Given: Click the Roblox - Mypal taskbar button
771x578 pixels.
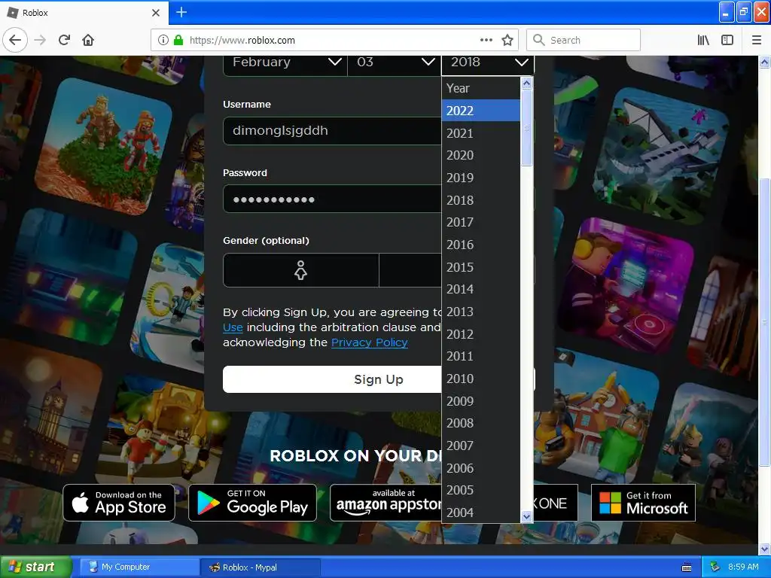Looking at the screenshot, I should click(261, 567).
